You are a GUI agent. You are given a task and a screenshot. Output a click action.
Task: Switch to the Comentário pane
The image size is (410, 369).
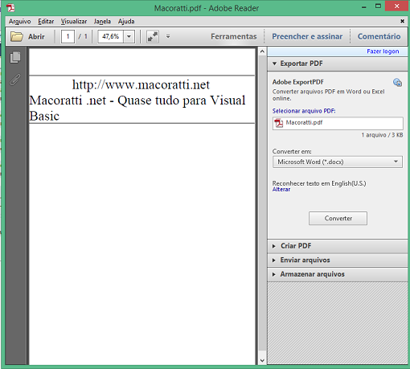(379, 36)
